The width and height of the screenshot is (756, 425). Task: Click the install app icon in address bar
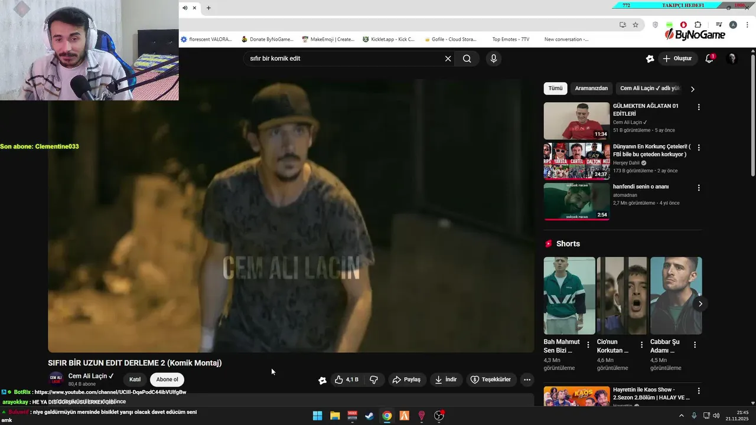(x=623, y=25)
